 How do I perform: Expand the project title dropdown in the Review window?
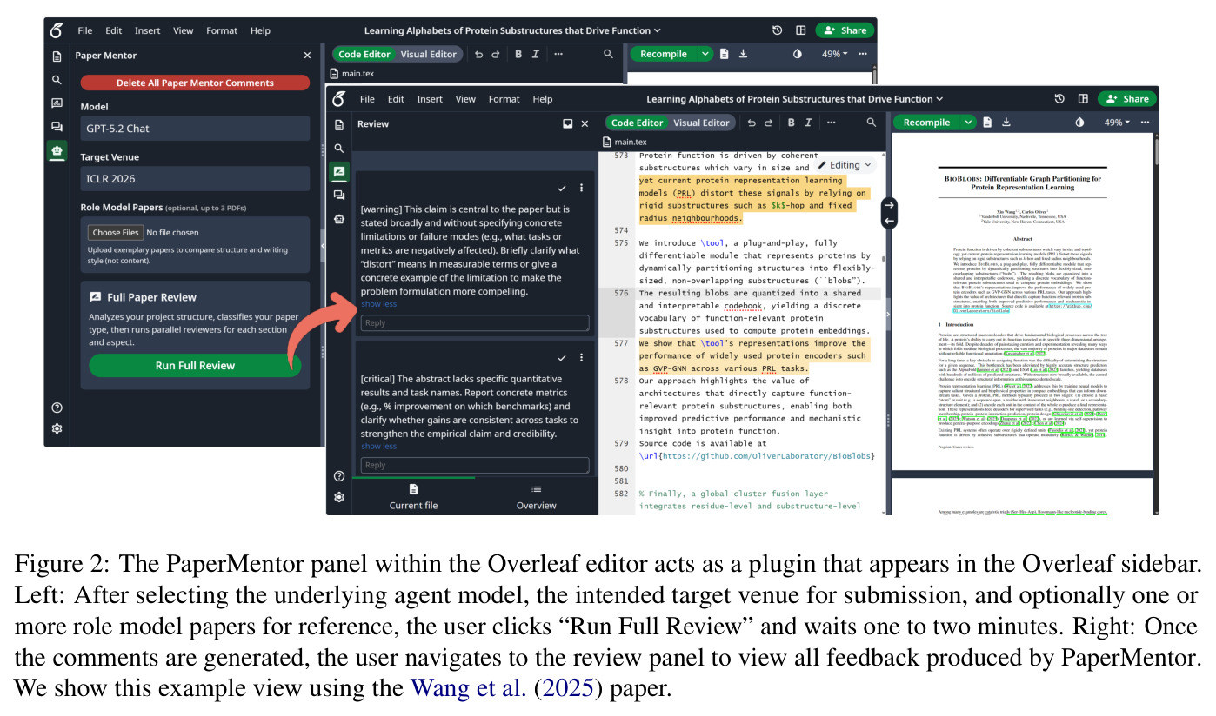coord(795,99)
